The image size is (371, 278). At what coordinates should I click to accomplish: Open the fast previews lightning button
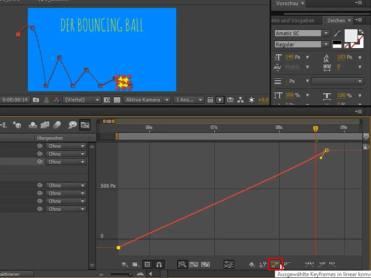(x=220, y=100)
